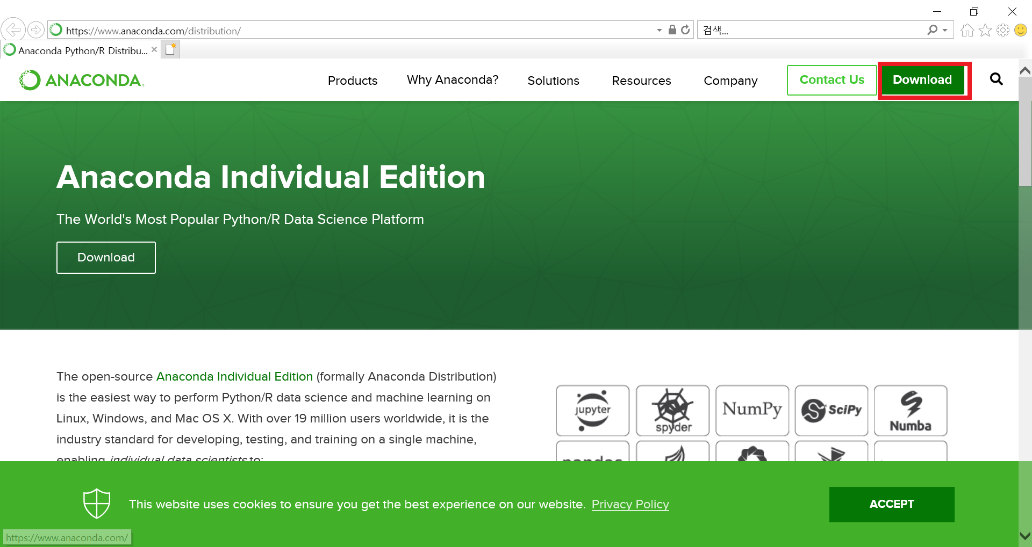Image resolution: width=1032 pixels, height=547 pixels.
Task: Click the scrollbar up arrow
Action: coord(1025,71)
